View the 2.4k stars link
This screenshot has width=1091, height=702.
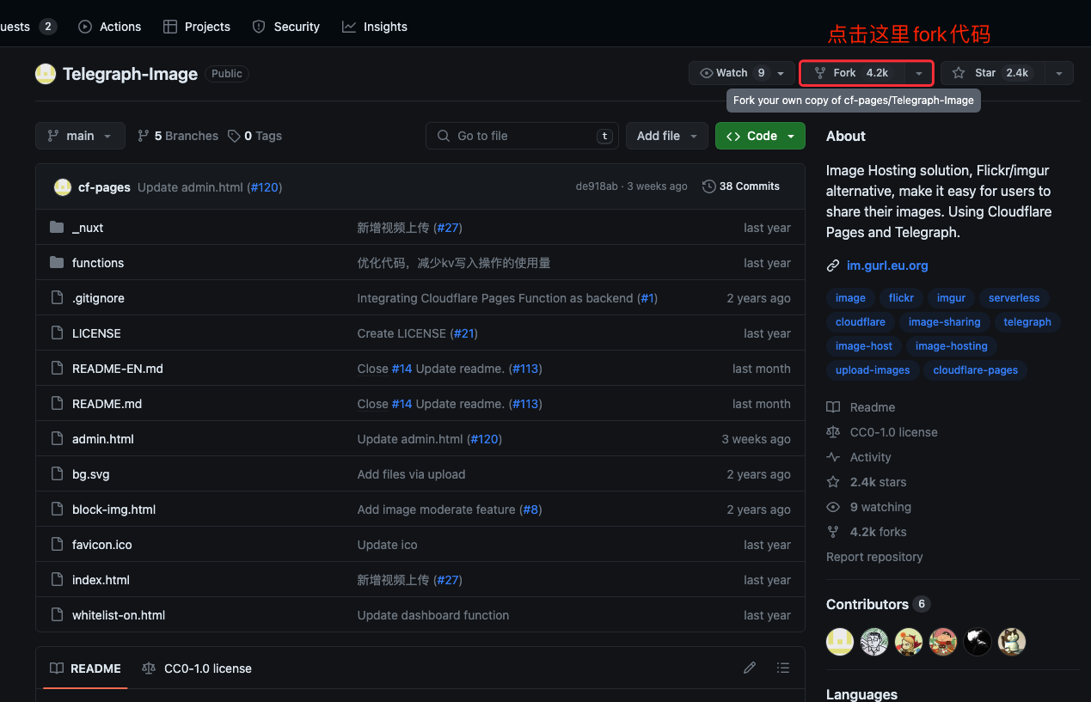coord(867,482)
